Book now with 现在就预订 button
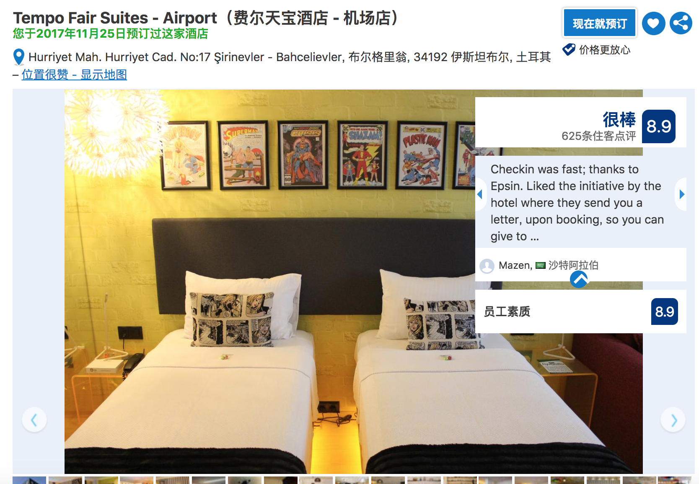 pyautogui.click(x=599, y=23)
